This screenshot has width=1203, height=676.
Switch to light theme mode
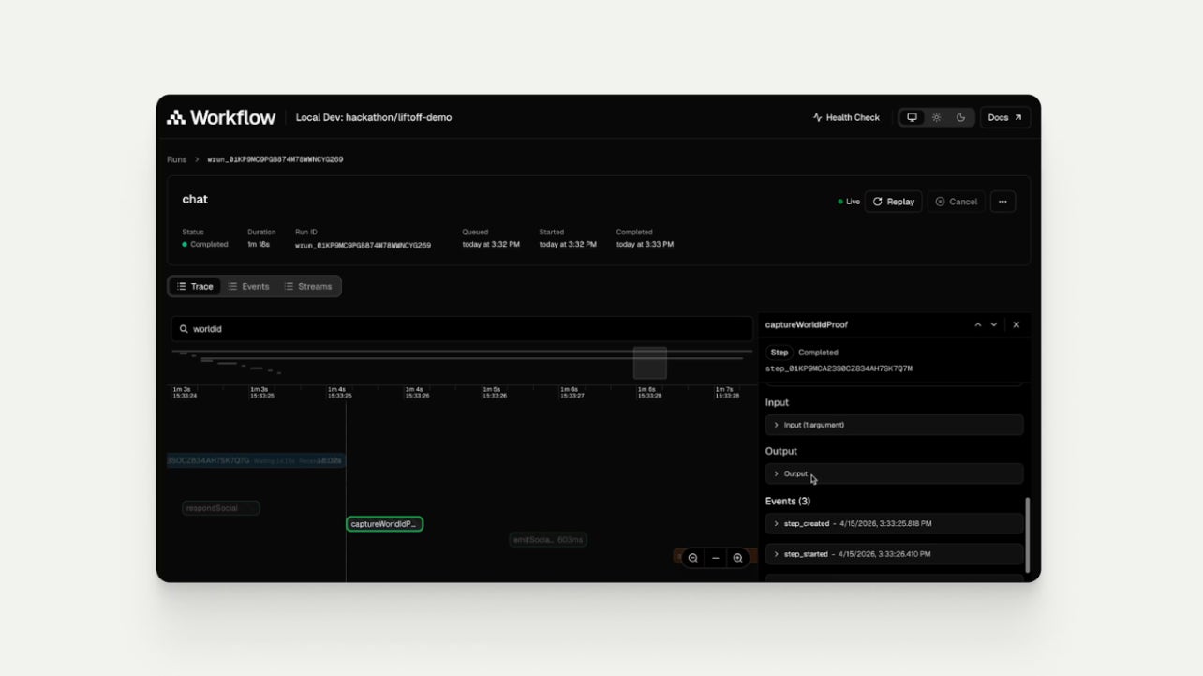[936, 117]
